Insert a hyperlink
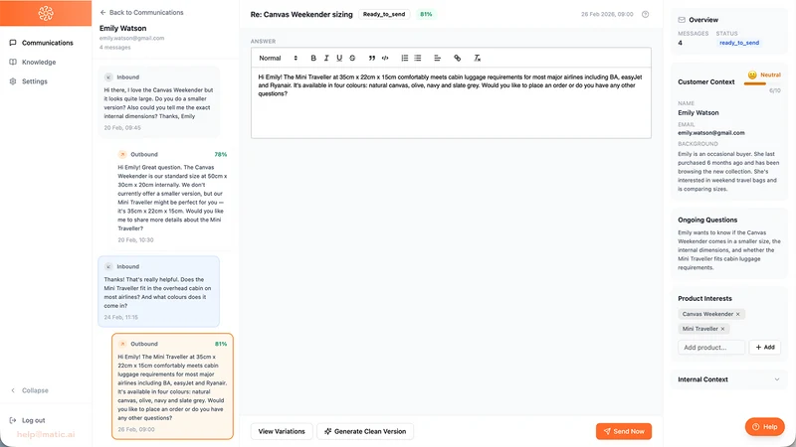The height and width of the screenshot is (447, 796). point(458,58)
